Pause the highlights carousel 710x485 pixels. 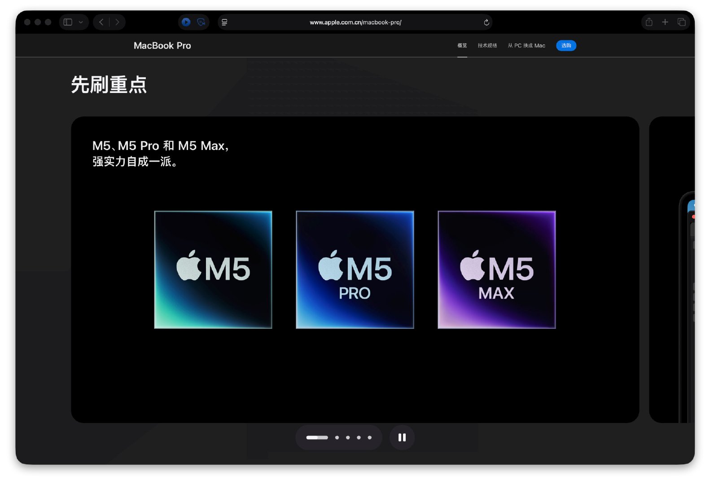pyautogui.click(x=402, y=437)
